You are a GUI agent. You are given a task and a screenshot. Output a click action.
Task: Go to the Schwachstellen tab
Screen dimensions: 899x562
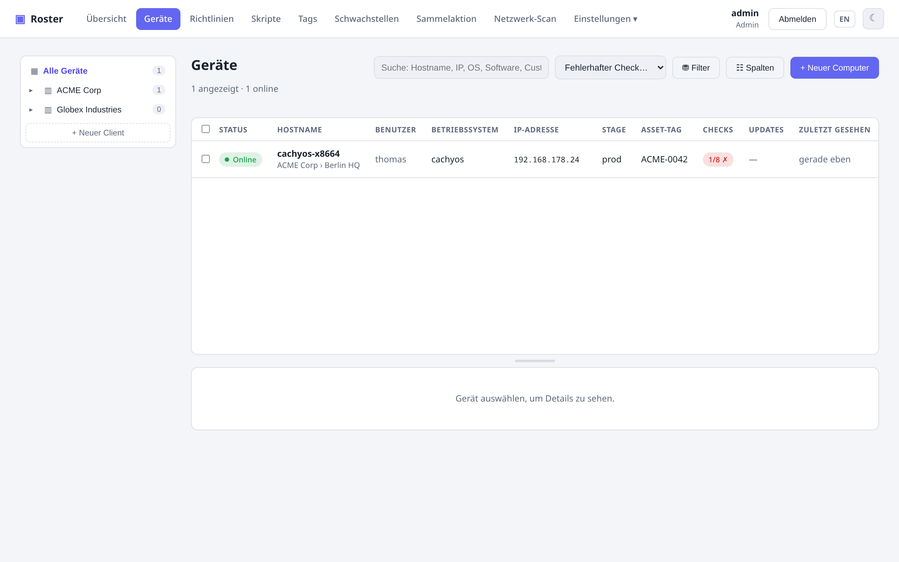click(x=366, y=19)
